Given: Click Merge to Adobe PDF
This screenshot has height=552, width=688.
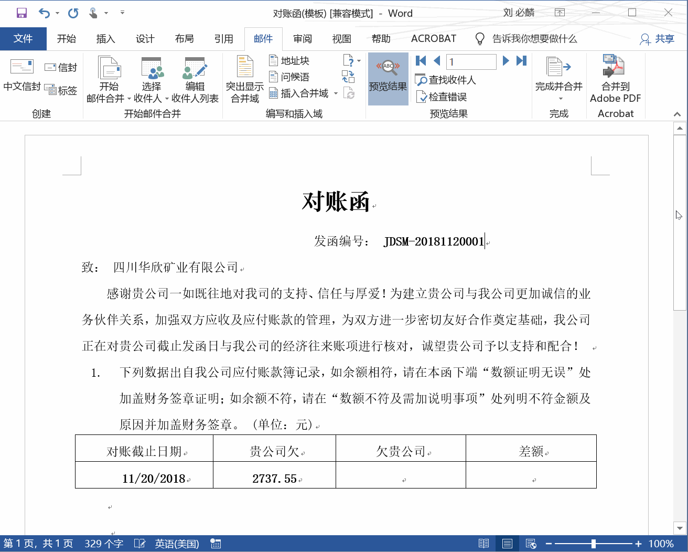Looking at the screenshot, I should click(615, 79).
